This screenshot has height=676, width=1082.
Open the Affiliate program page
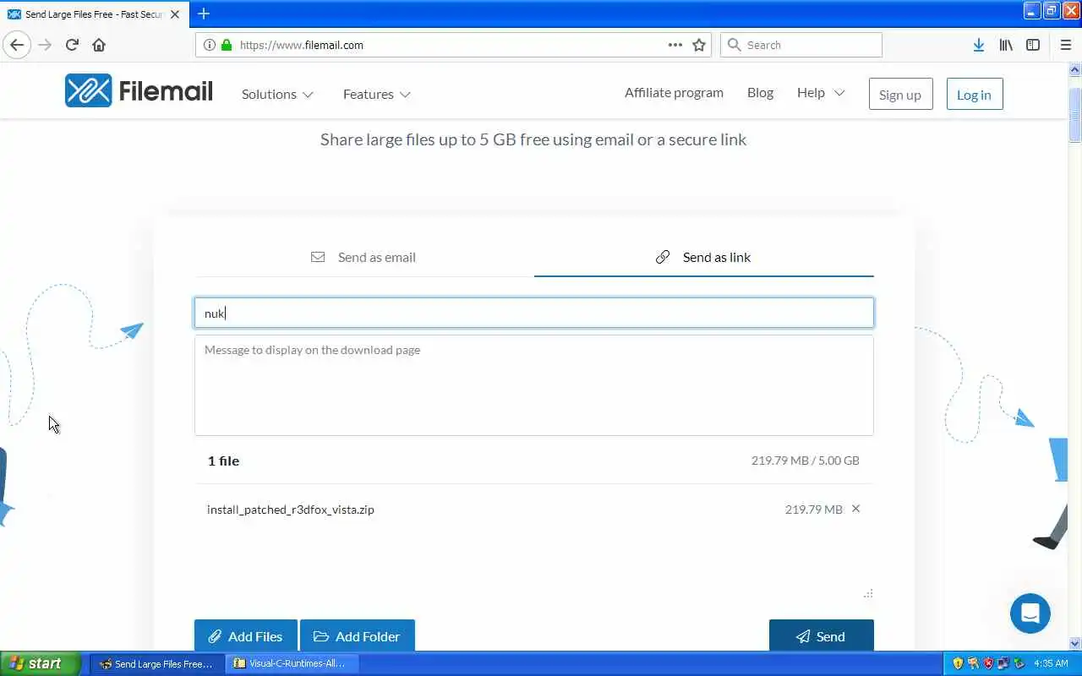coord(674,92)
